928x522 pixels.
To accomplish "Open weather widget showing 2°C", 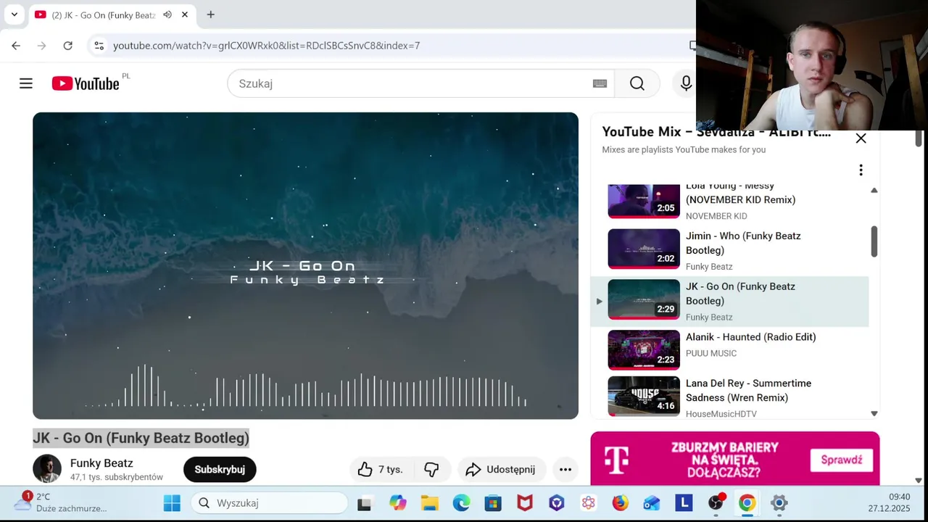I will (62, 502).
